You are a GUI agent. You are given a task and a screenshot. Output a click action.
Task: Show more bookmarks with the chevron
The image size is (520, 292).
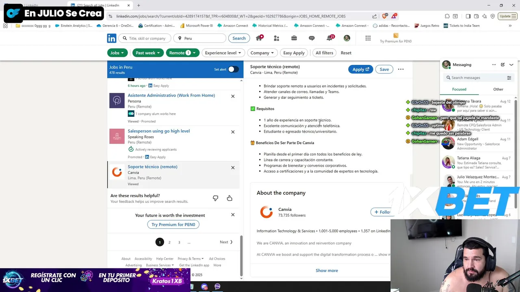click(x=510, y=26)
